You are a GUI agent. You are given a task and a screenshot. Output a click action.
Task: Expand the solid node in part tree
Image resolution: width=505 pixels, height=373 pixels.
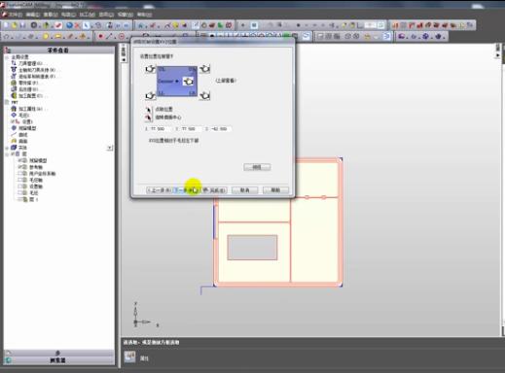[x=7, y=148]
